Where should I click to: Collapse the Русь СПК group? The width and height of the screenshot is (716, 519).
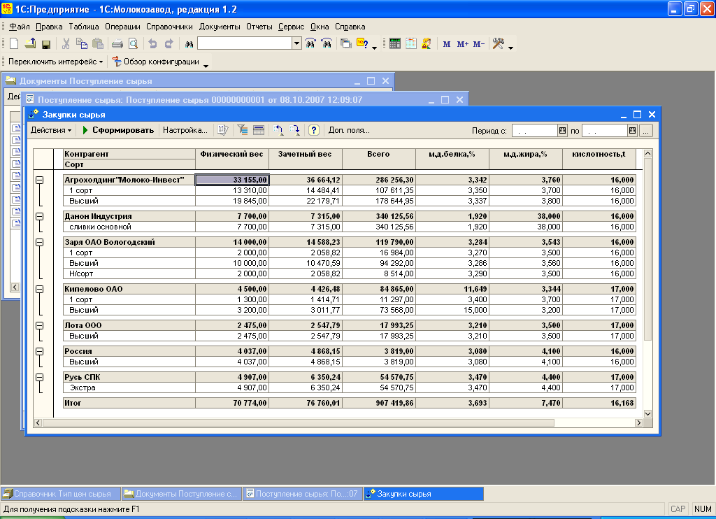tap(40, 378)
